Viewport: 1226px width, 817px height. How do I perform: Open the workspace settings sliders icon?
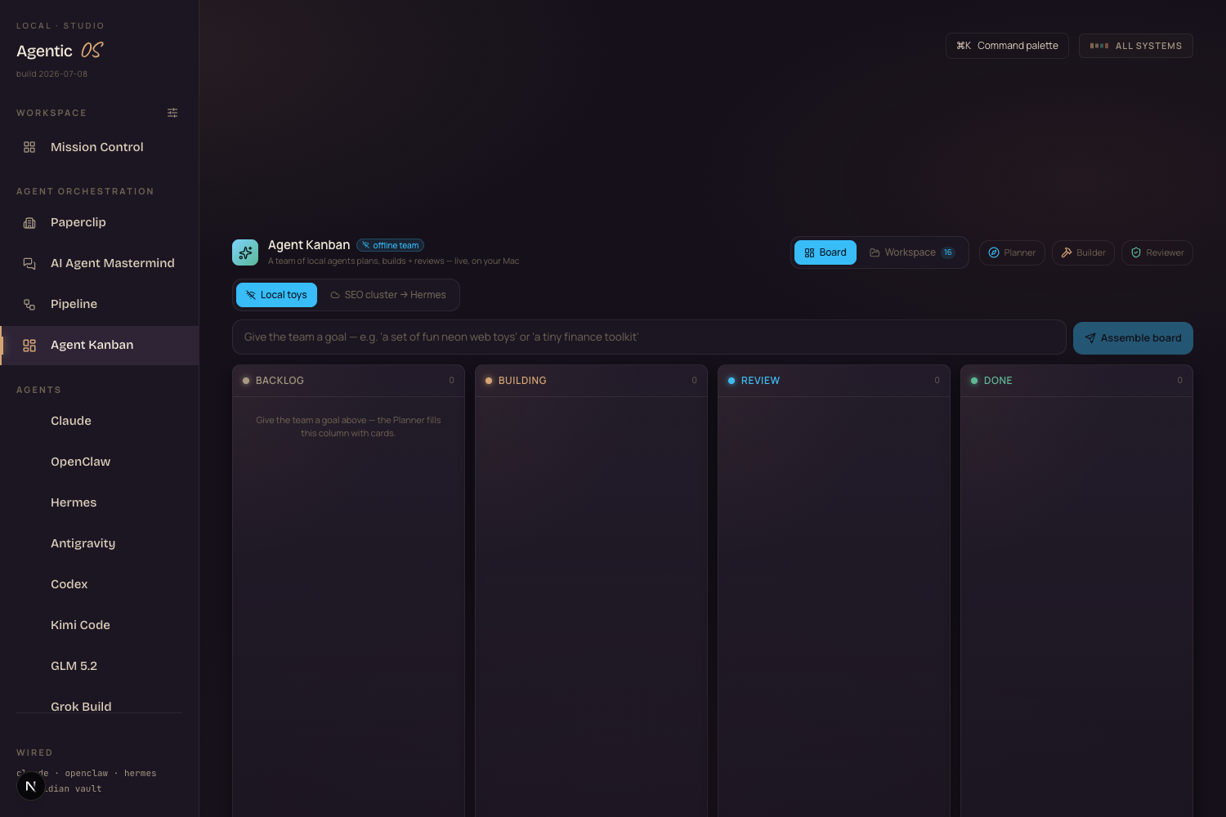pyautogui.click(x=172, y=113)
